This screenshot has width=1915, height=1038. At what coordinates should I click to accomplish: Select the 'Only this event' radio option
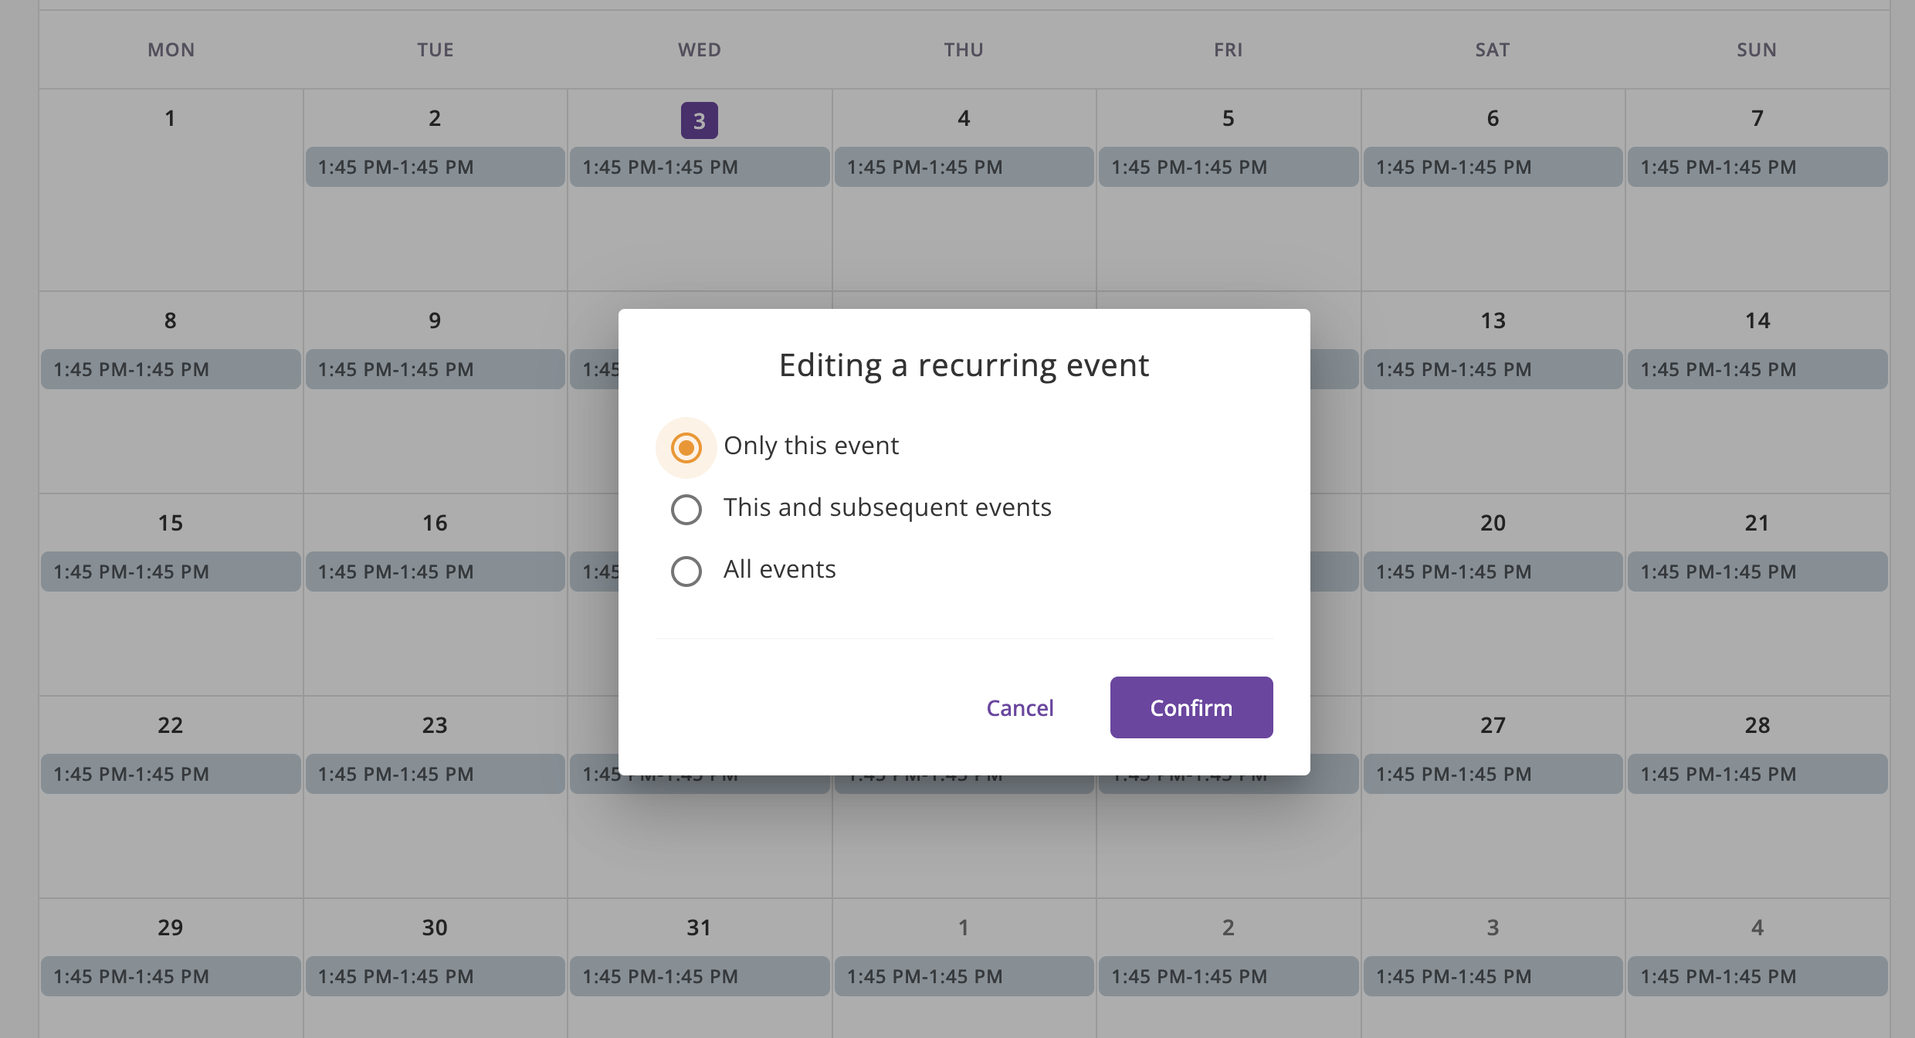pyautogui.click(x=686, y=447)
